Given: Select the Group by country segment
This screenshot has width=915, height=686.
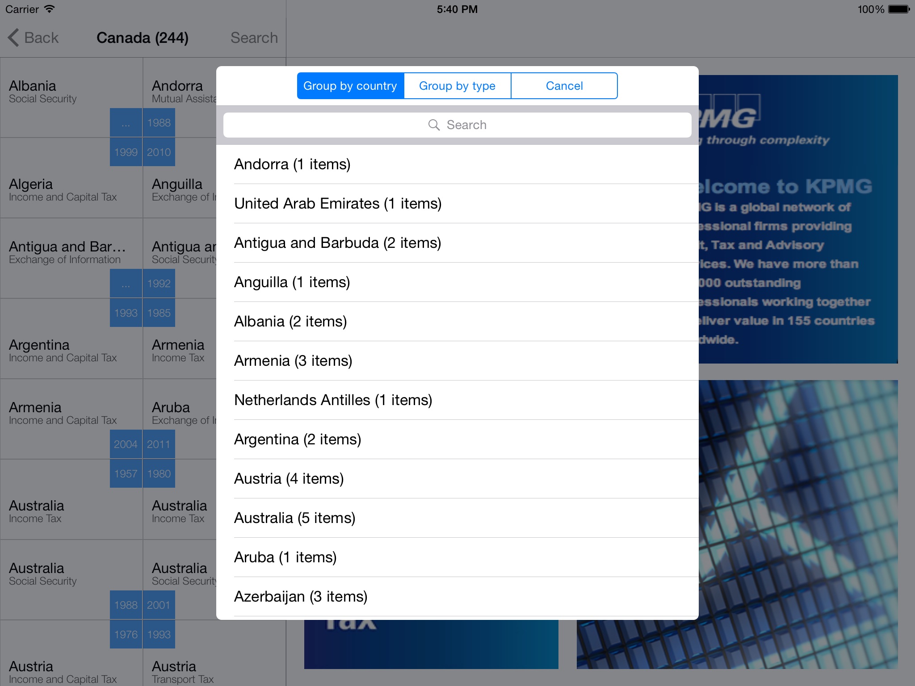Looking at the screenshot, I should coord(350,86).
